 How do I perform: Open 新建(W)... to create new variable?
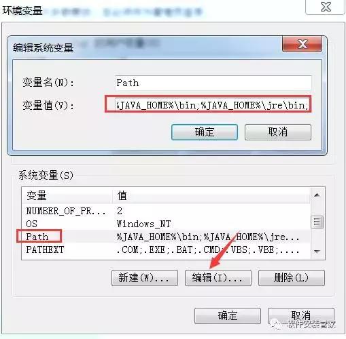145,278
